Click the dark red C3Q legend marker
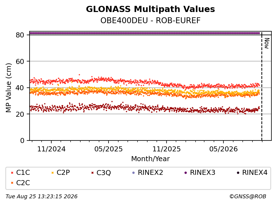This screenshot has width=277, height=205. coord(92,173)
